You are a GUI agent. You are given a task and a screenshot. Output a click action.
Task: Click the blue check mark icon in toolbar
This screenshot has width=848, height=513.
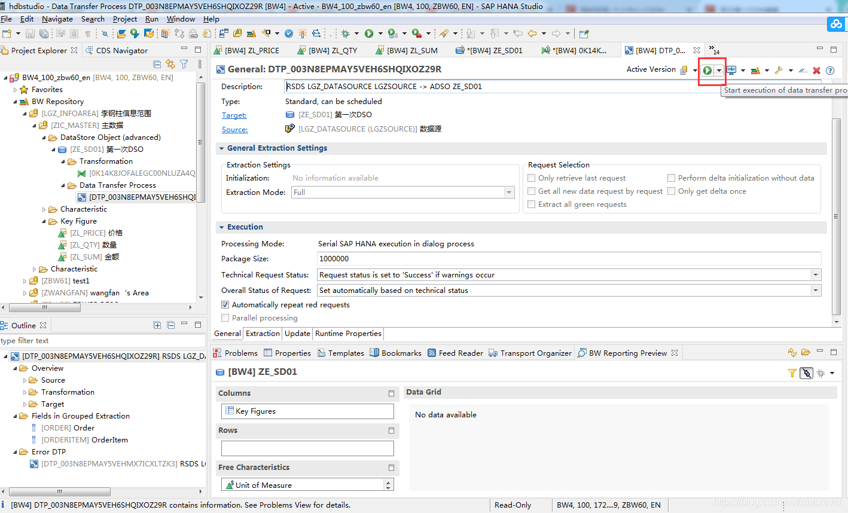[289, 33]
